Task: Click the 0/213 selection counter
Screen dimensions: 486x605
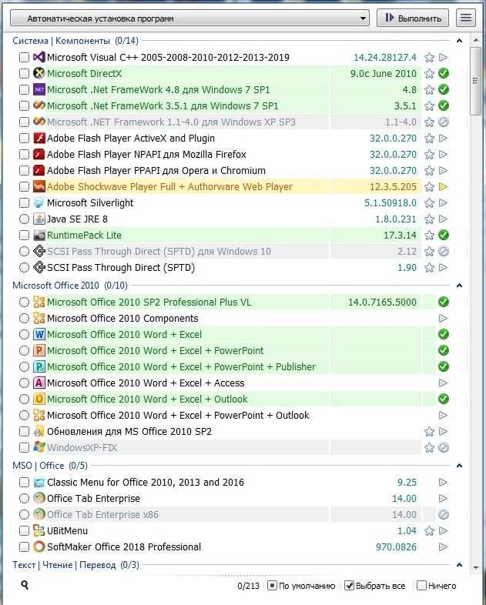Action: pyautogui.click(x=248, y=586)
